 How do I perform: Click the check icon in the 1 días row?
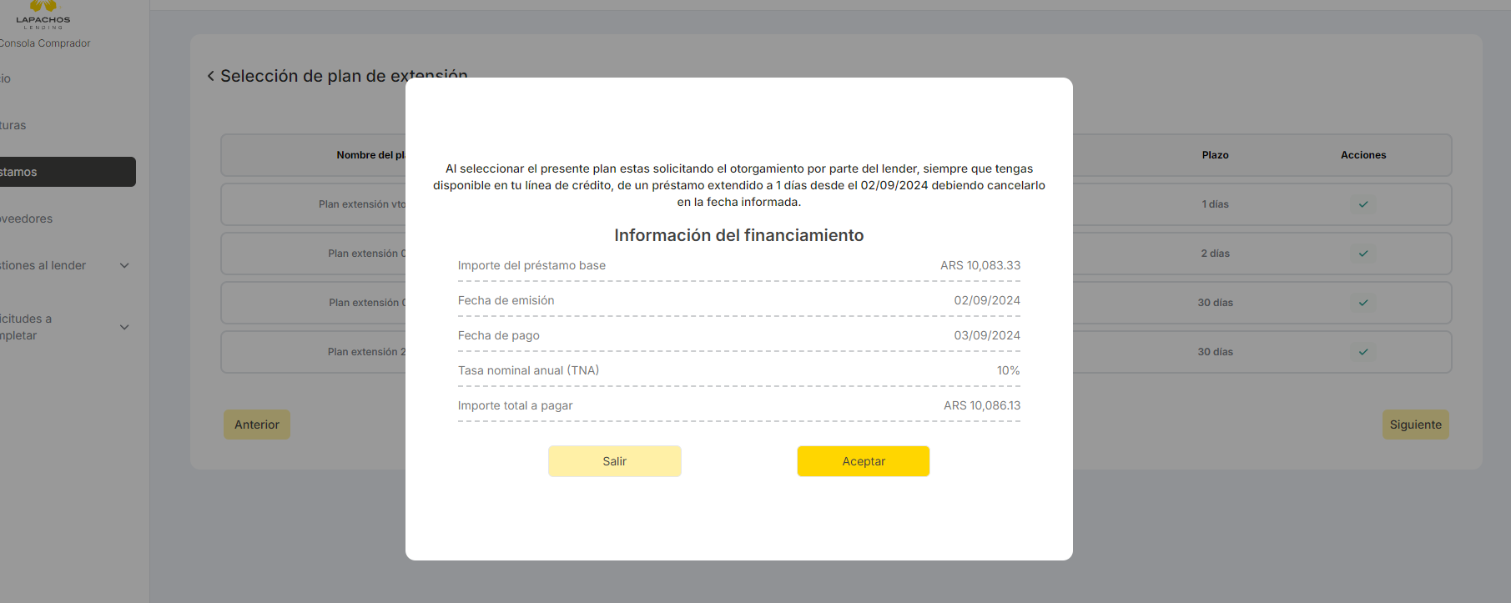click(x=1362, y=204)
